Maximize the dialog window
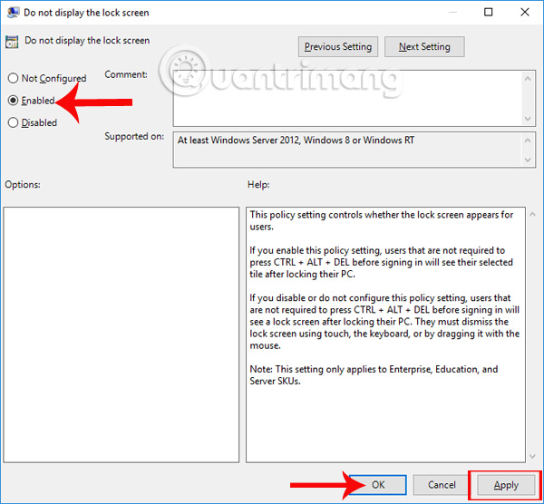 (x=488, y=12)
